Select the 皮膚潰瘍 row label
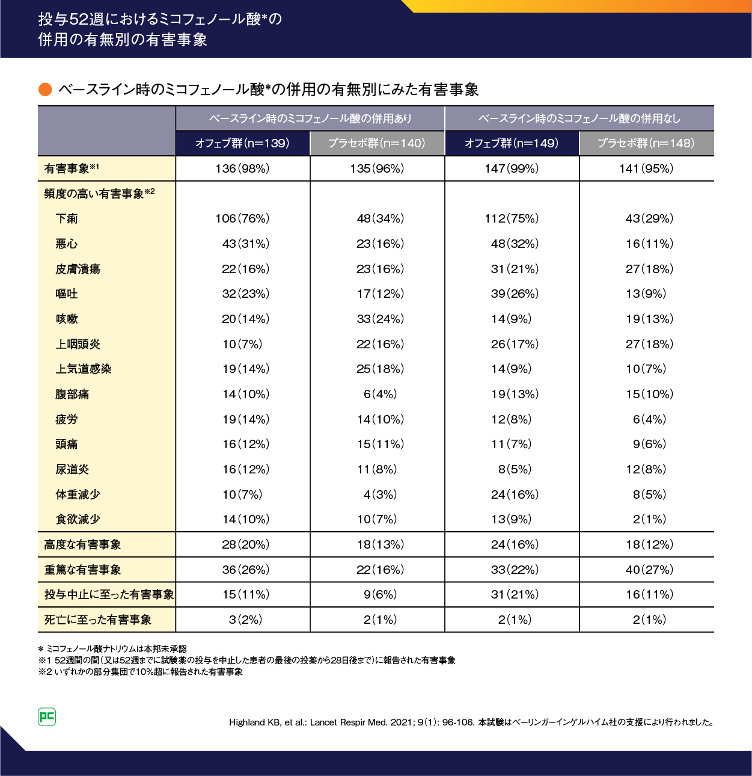The image size is (752, 776). pyautogui.click(x=78, y=269)
